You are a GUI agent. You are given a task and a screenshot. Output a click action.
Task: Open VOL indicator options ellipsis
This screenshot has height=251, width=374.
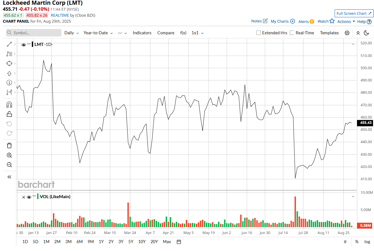[x=34, y=196]
